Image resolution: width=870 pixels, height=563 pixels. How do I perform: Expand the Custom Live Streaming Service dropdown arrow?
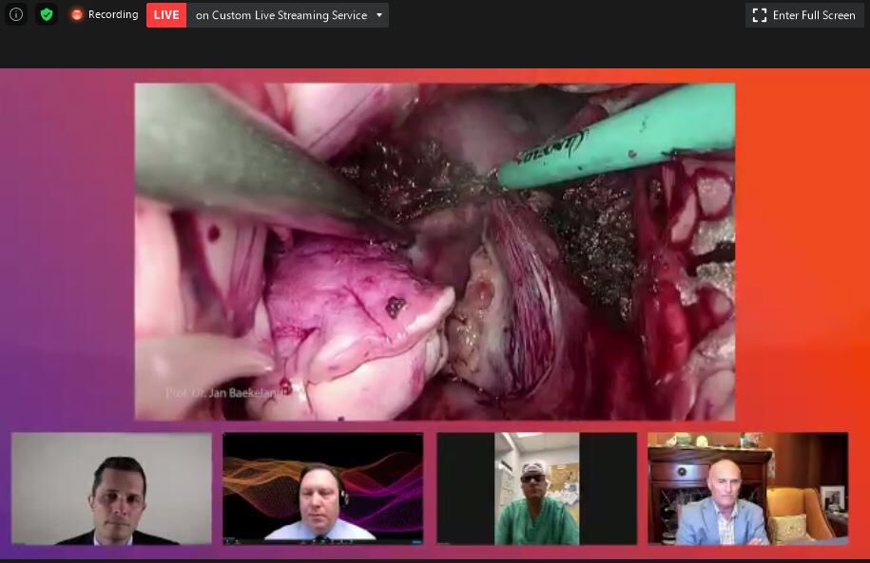pyautogui.click(x=379, y=15)
